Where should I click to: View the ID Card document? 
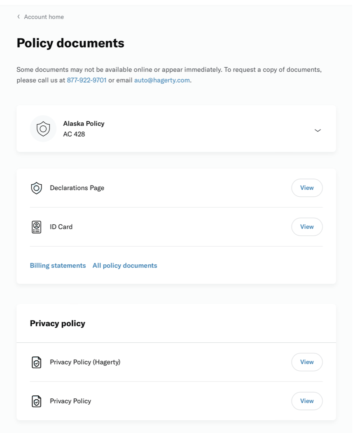[307, 226]
